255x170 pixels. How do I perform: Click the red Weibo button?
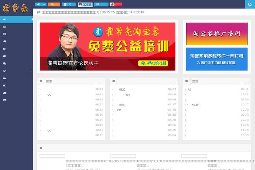tap(116, 4)
